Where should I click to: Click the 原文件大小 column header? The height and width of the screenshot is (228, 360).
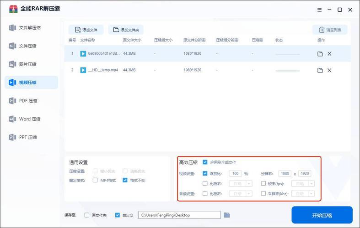(132, 40)
